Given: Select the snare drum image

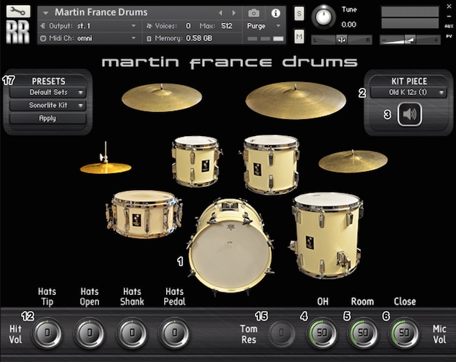Looking at the screenshot, I should (143, 212).
